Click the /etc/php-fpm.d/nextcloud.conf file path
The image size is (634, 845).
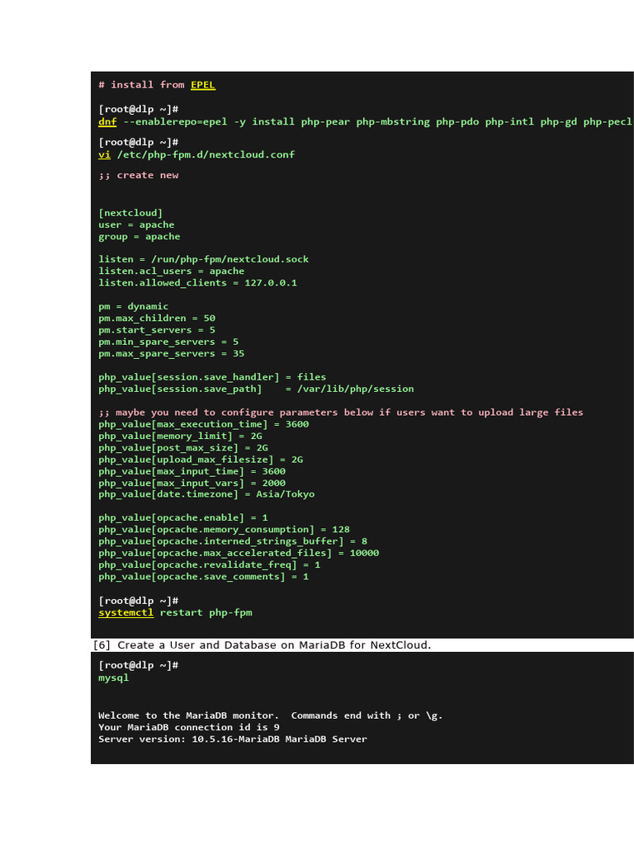206,154
